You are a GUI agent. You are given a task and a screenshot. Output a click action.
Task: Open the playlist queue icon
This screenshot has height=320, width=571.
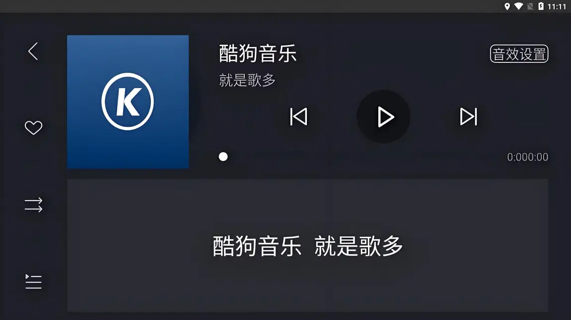(x=33, y=281)
